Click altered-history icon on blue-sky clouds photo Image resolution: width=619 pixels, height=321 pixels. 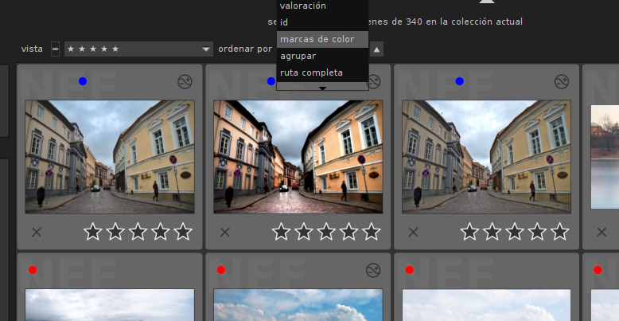pyautogui.click(x=373, y=270)
